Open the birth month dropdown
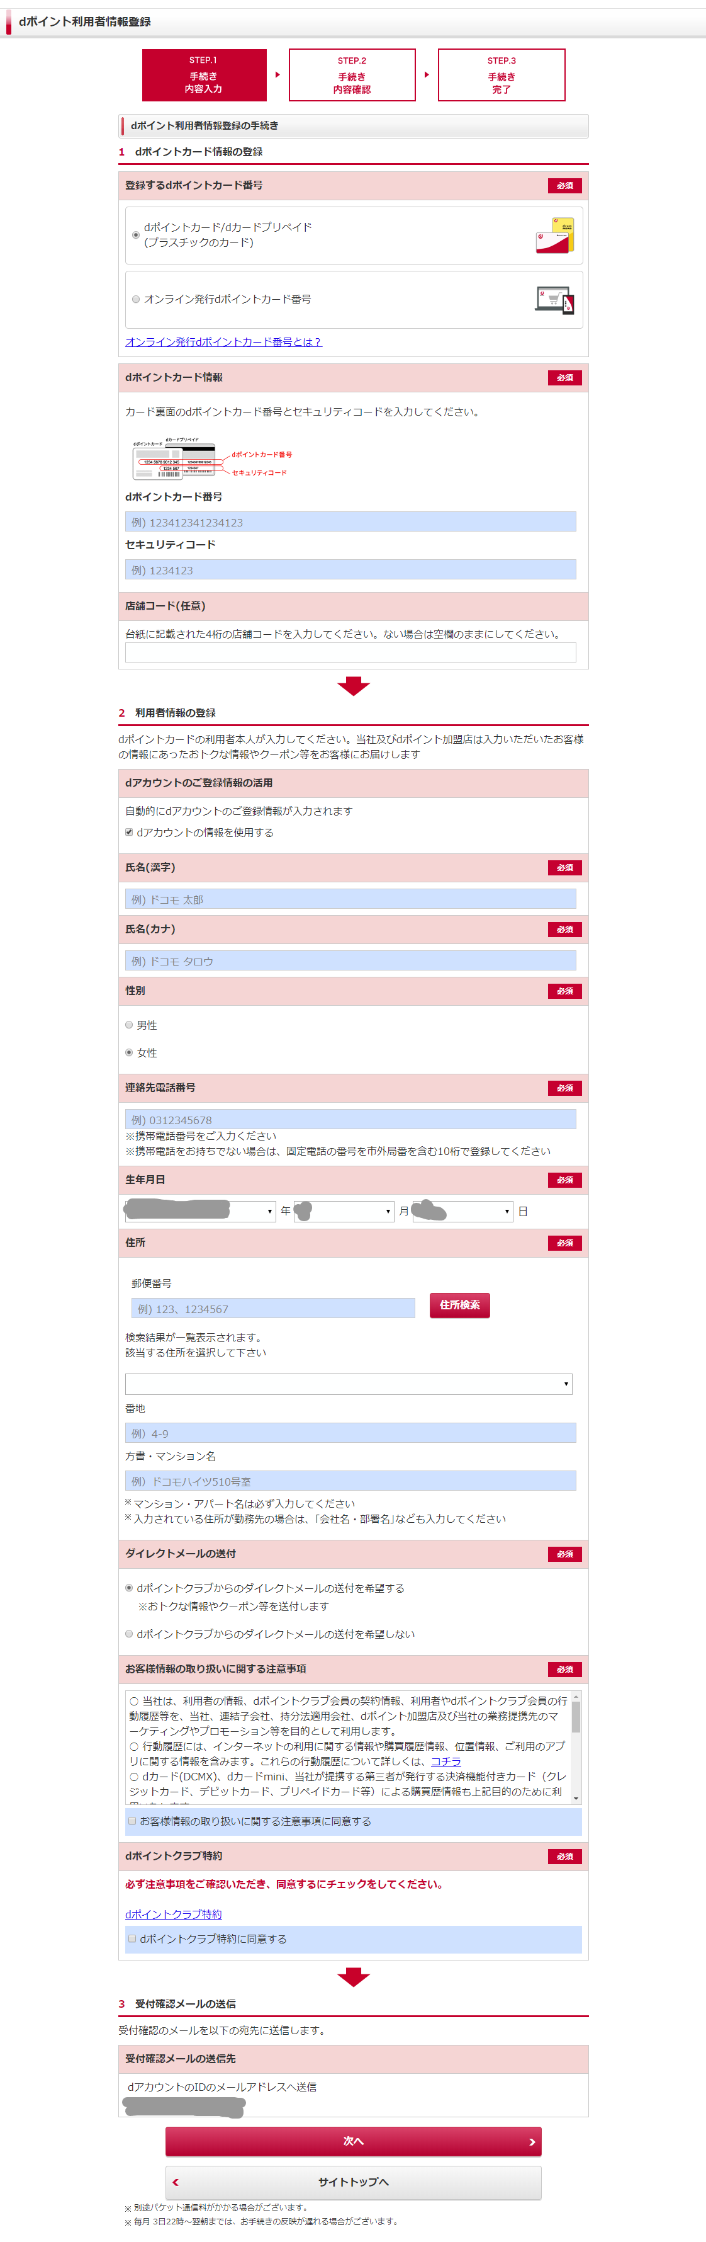706x2242 pixels. (344, 1210)
